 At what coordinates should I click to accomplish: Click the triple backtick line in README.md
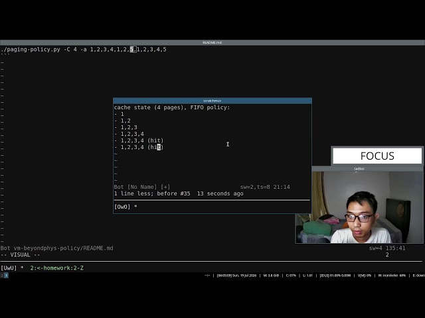pyautogui.click(x=5, y=55)
